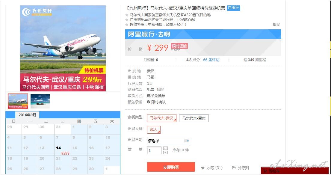Click the quantity input field
Screen dimensions: 331x175
[154, 150]
